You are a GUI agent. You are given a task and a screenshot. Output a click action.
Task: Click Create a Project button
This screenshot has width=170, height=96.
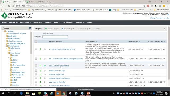pos(52,29)
